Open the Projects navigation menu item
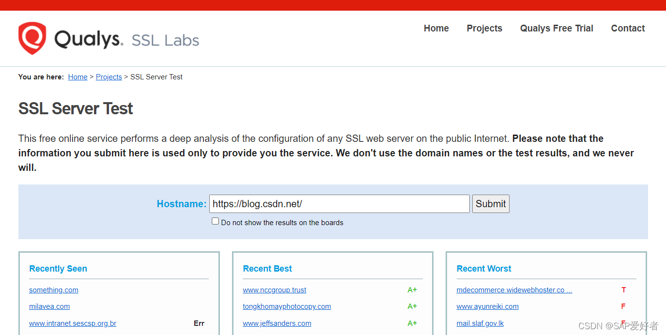 pos(484,29)
